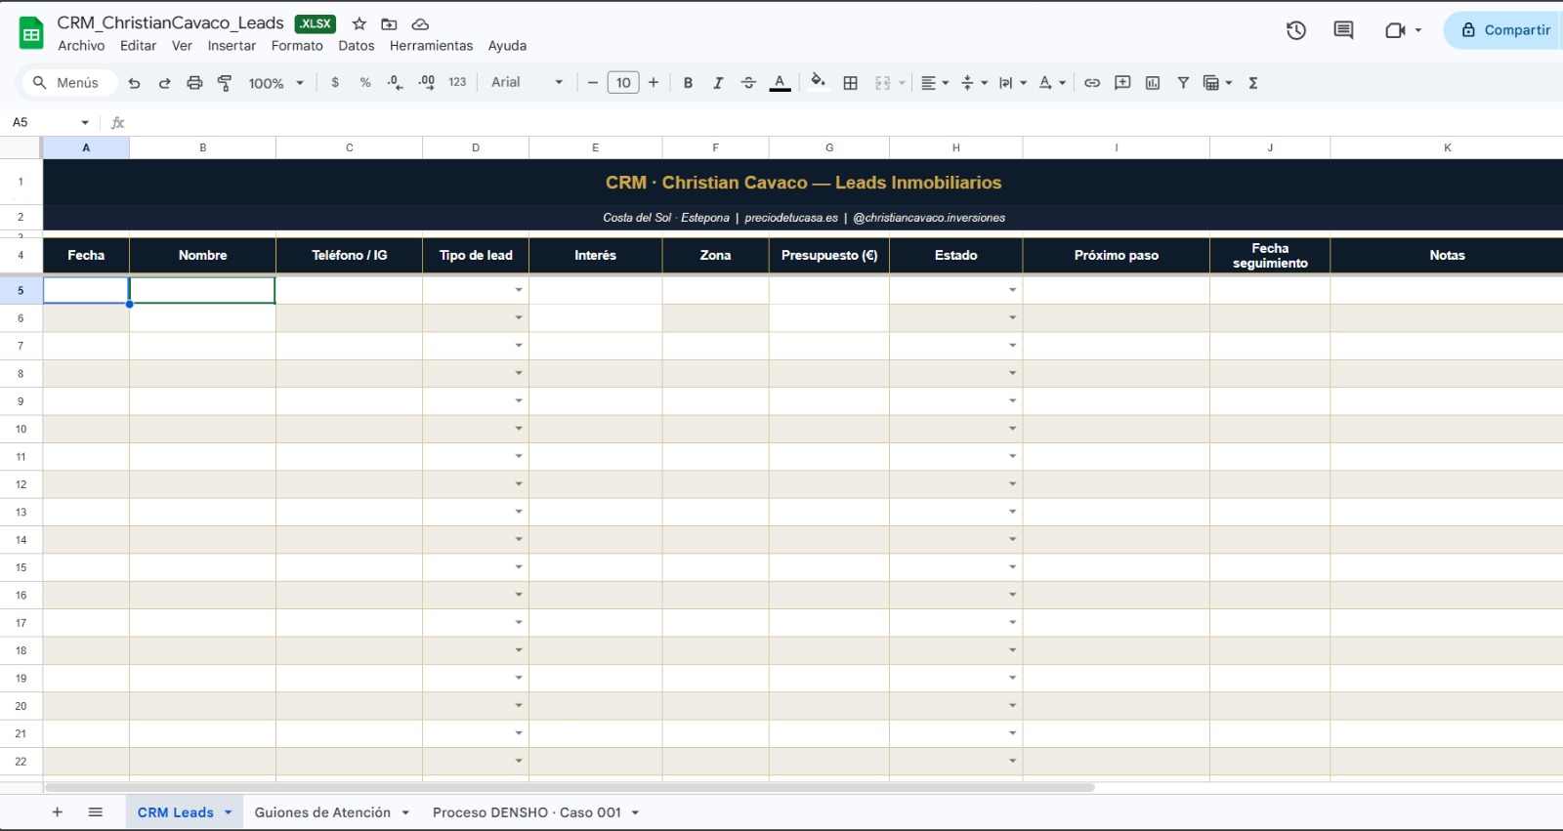Format as currency
The image size is (1563, 831).
pyautogui.click(x=335, y=83)
